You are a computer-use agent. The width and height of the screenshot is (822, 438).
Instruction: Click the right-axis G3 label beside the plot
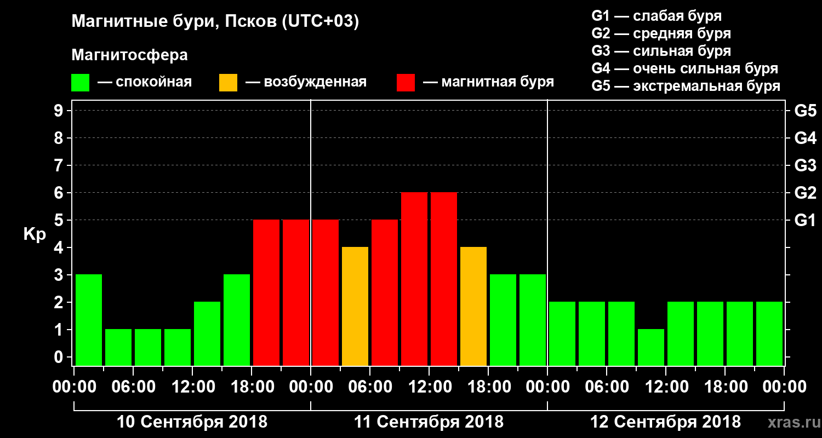coord(806,165)
